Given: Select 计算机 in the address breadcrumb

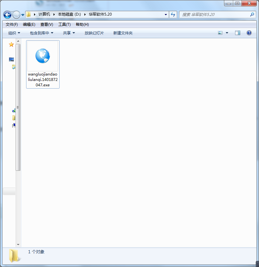Looking at the screenshot, I should [x=44, y=14].
